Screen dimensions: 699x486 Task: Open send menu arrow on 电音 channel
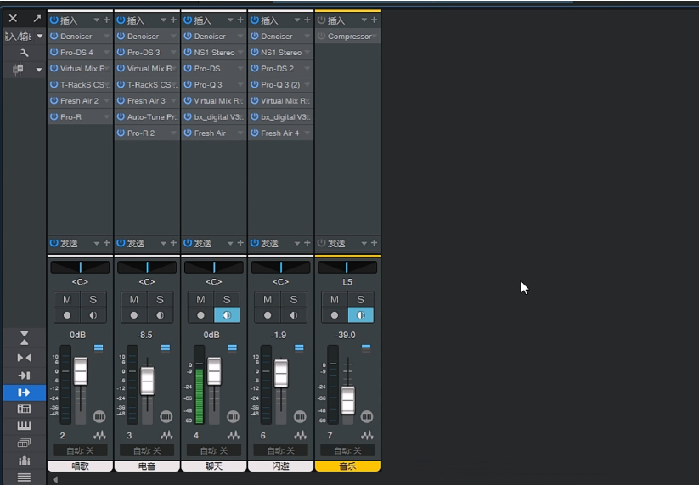pos(163,244)
